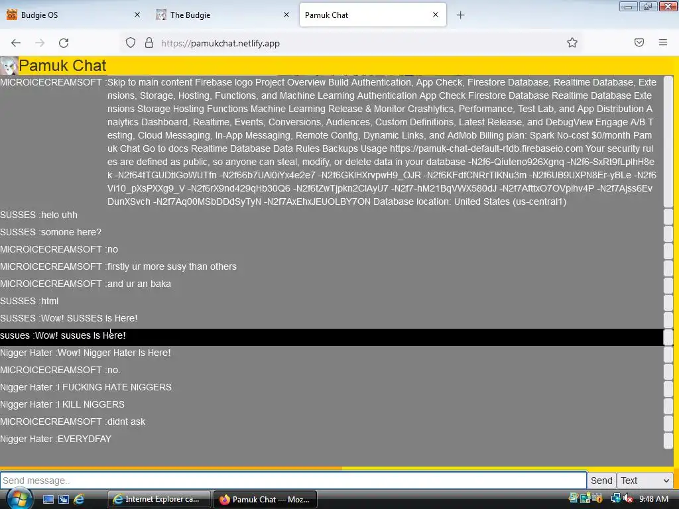Click the button beside 'and ur an baka' message
This screenshot has width=679, height=509.
(x=668, y=285)
